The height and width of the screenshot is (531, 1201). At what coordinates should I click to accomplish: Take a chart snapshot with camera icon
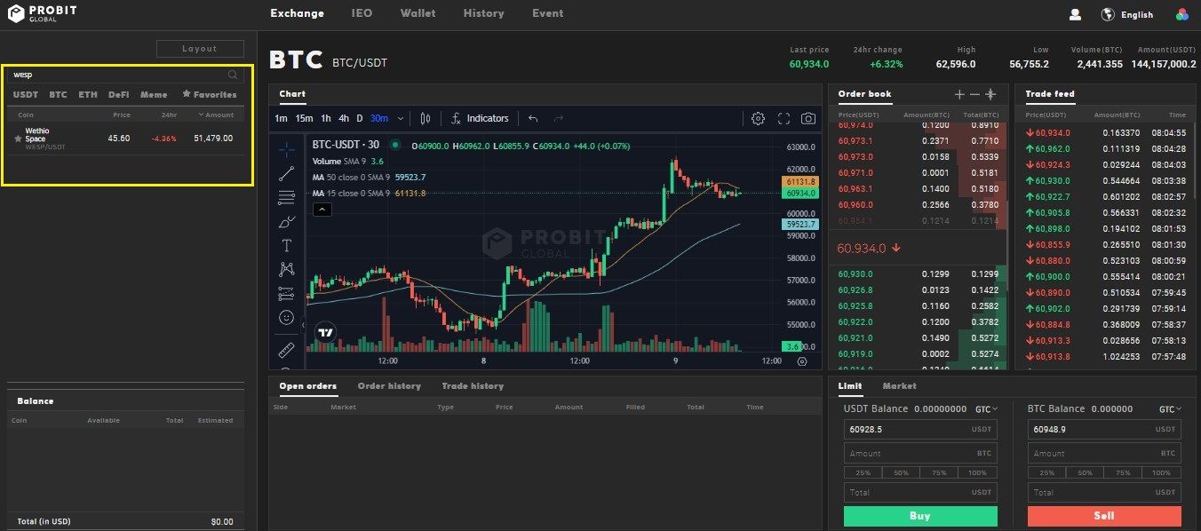point(808,118)
